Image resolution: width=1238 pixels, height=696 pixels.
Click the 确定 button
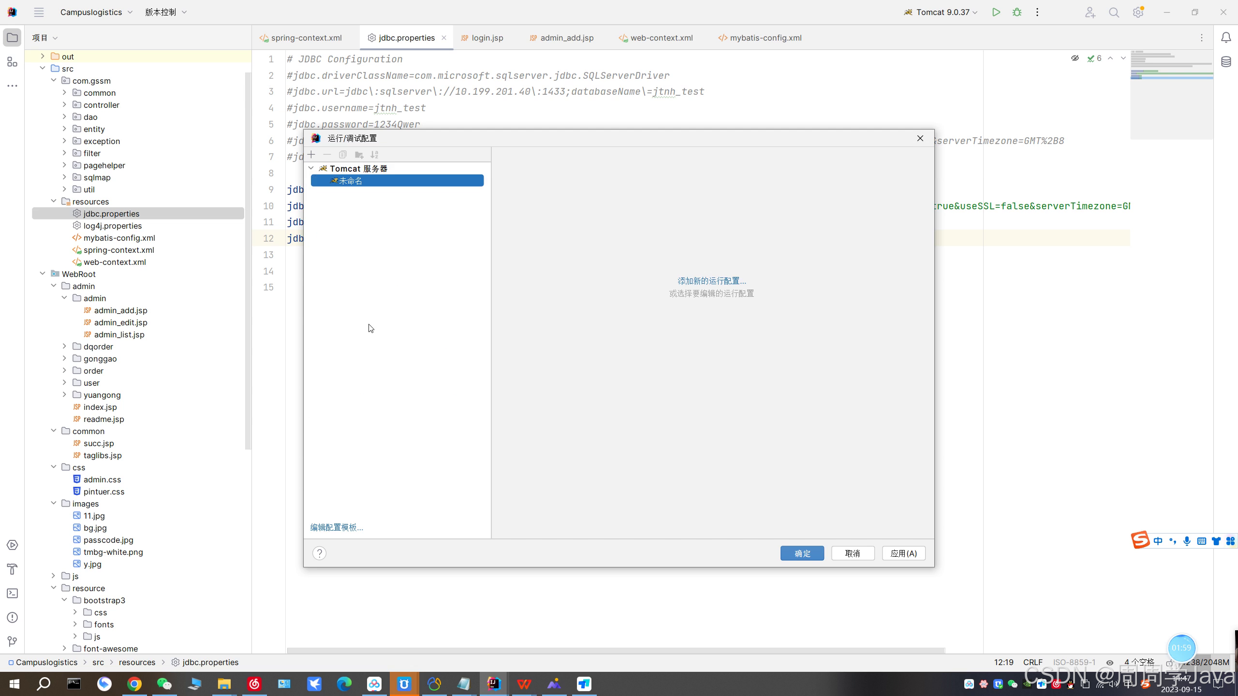tap(802, 553)
